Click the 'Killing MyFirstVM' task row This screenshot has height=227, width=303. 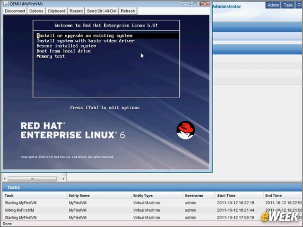click(152, 210)
